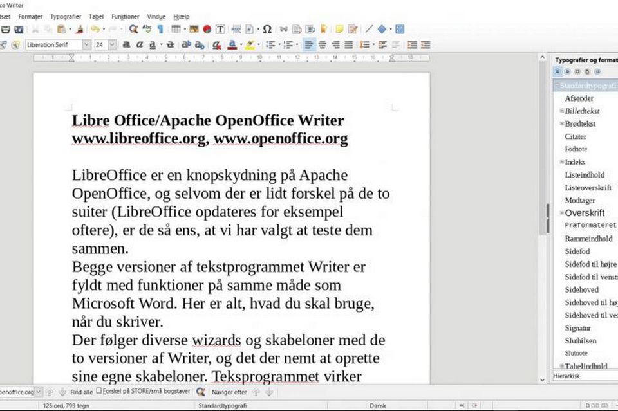Toggle left alignment in the formatting toolbar
618x411 pixels.
pos(308,44)
